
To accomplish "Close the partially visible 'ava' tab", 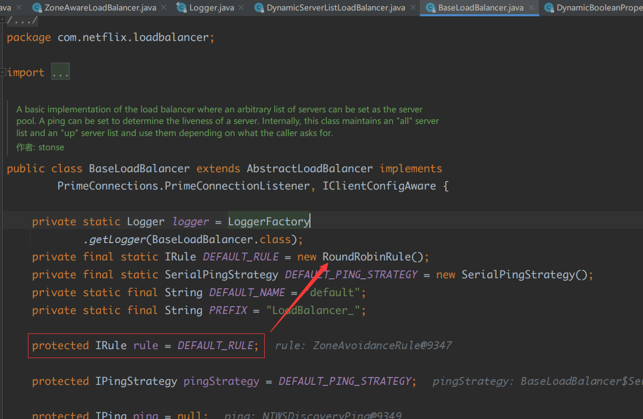I will [x=19, y=8].
